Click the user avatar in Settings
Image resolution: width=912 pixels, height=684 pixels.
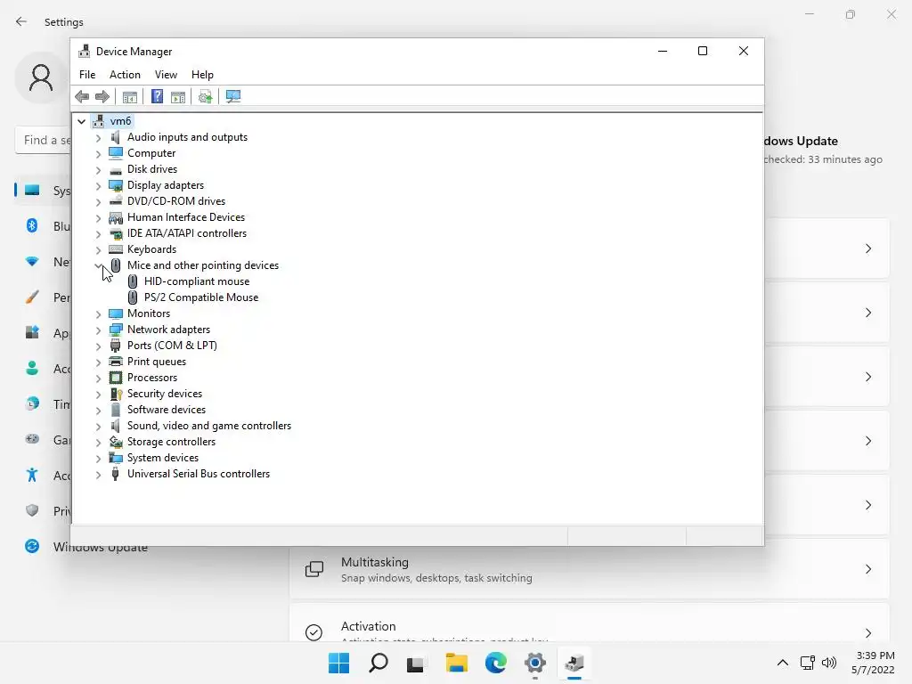point(41,77)
